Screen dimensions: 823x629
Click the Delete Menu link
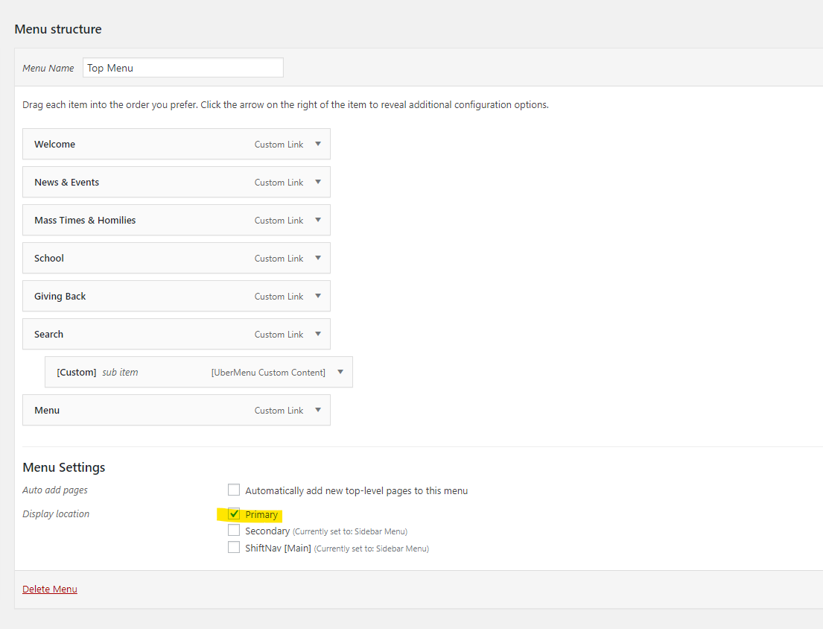coord(50,589)
